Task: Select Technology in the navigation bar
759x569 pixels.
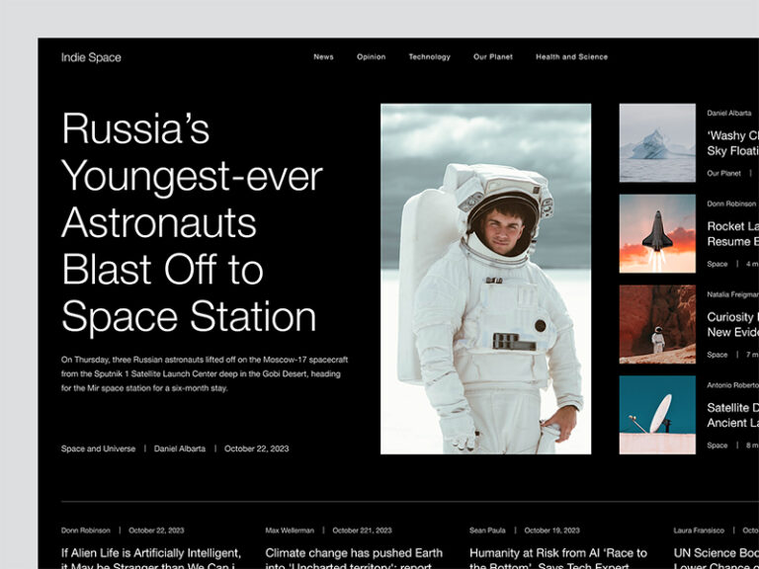Action: (x=429, y=57)
